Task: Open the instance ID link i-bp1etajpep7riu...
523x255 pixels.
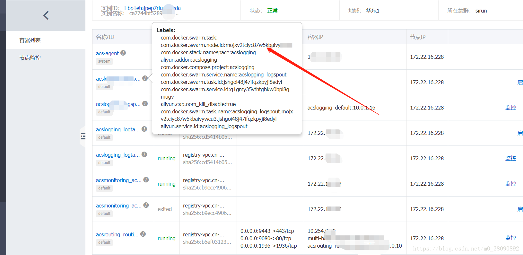Action: pyautogui.click(x=144, y=8)
